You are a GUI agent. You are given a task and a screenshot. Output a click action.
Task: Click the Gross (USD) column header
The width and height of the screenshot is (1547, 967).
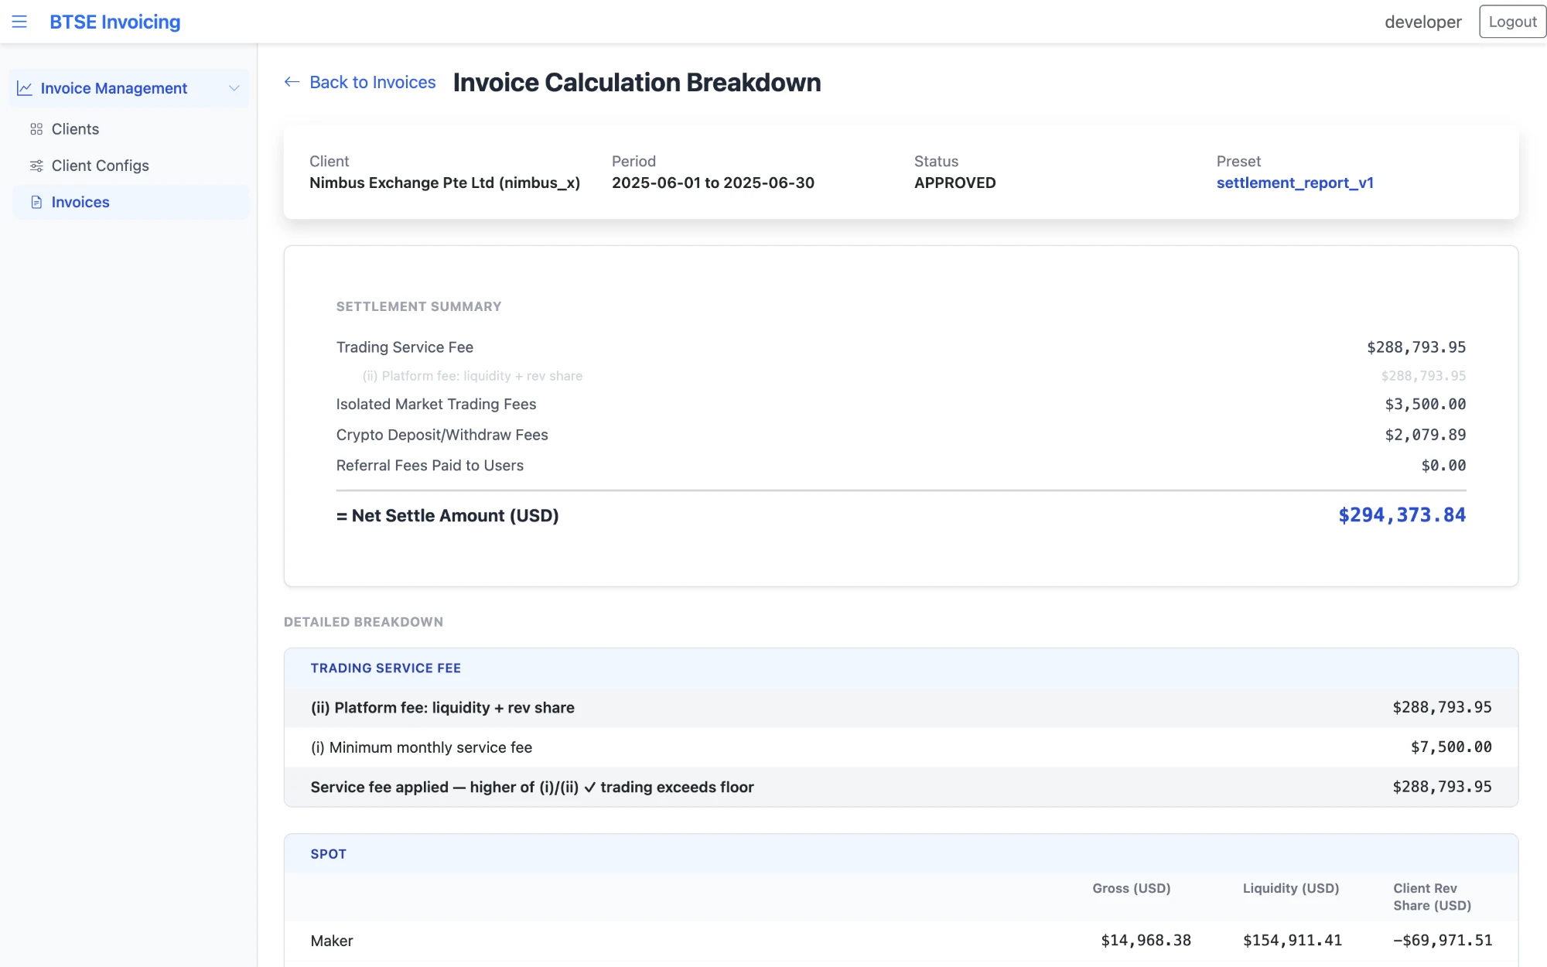(1131, 888)
